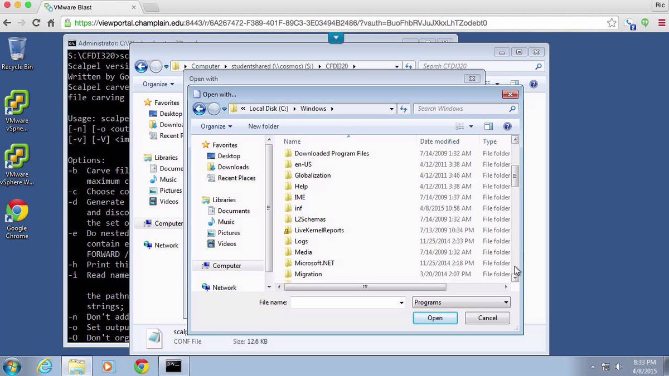669x376 pixels.
Task: Select Documents library in Open with dialog
Action: [233, 211]
